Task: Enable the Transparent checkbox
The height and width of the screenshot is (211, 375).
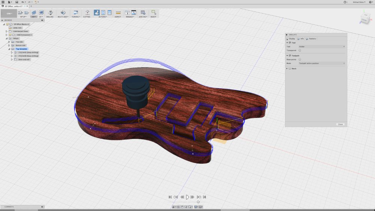Action: 300,50
